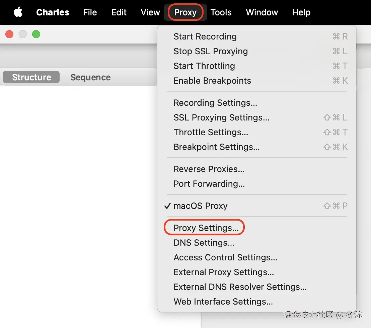
Task: Open the View menu
Action: (x=150, y=12)
